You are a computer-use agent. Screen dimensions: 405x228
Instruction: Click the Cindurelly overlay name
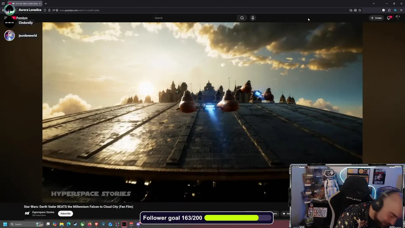point(26,23)
